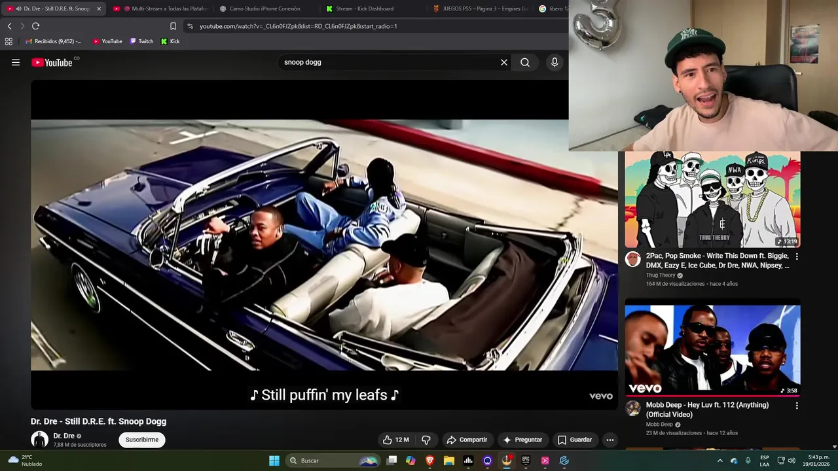
Task: Open the Windows Start menu
Action: 274,461
